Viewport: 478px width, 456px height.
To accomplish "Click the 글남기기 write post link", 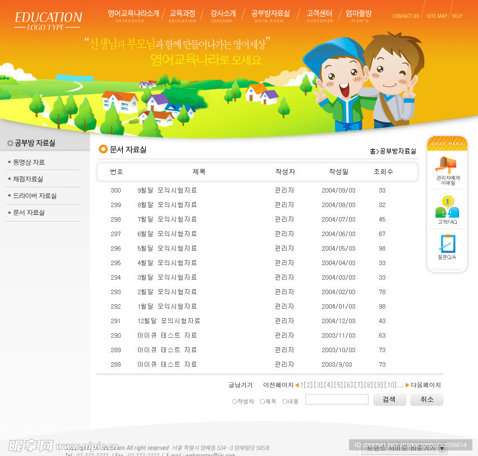I will point(241,385).
